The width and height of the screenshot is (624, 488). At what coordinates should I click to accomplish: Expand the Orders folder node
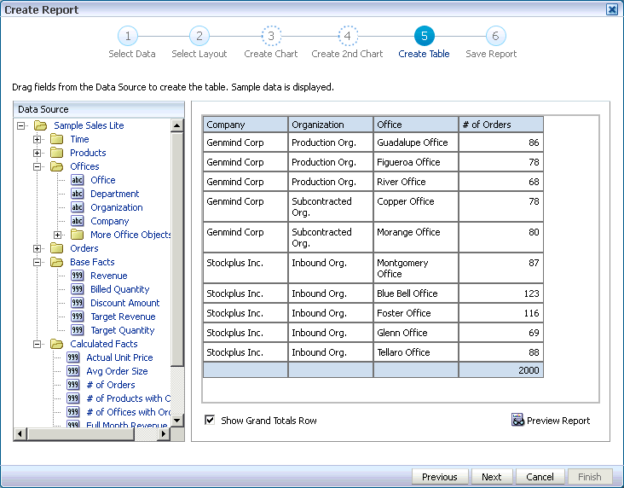(38, 248)
